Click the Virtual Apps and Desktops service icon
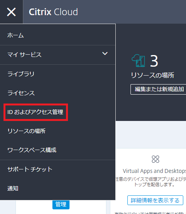186x214 pixels. (155, 159)
